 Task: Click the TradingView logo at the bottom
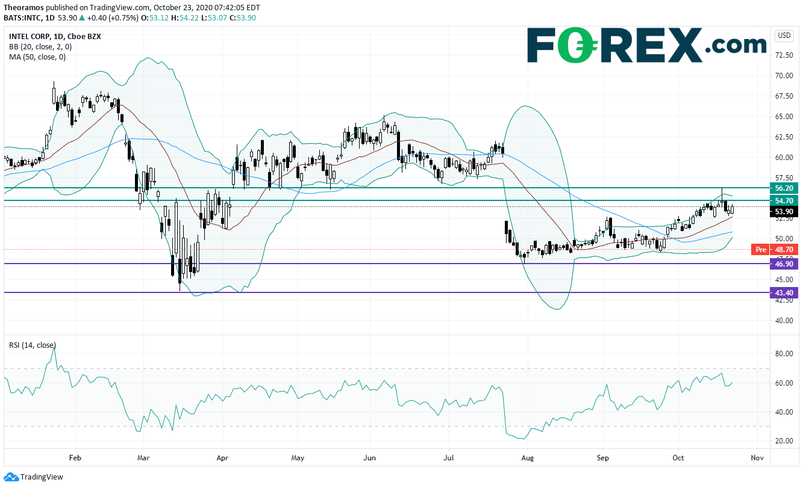coord(33,477)
